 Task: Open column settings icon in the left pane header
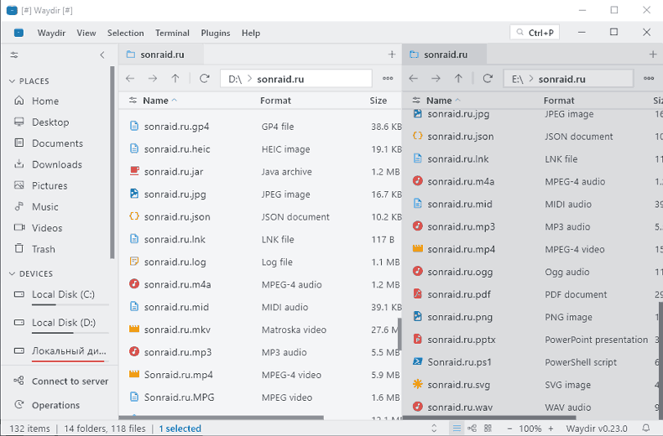coord(133,101)
